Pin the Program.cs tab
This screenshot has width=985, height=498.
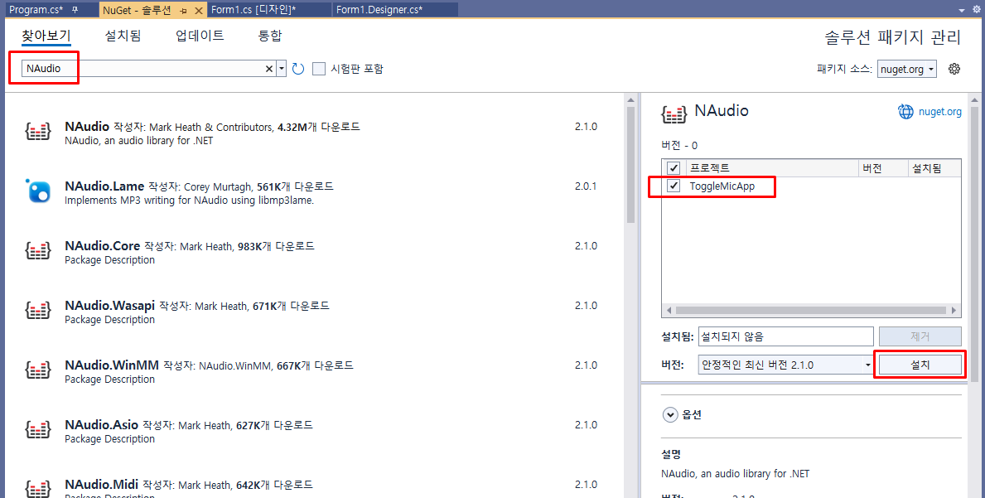[x=75, y=10]
